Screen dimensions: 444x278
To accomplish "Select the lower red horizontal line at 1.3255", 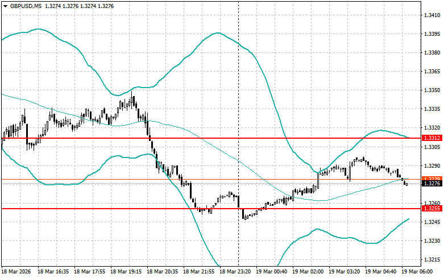I will pos(211,209).
